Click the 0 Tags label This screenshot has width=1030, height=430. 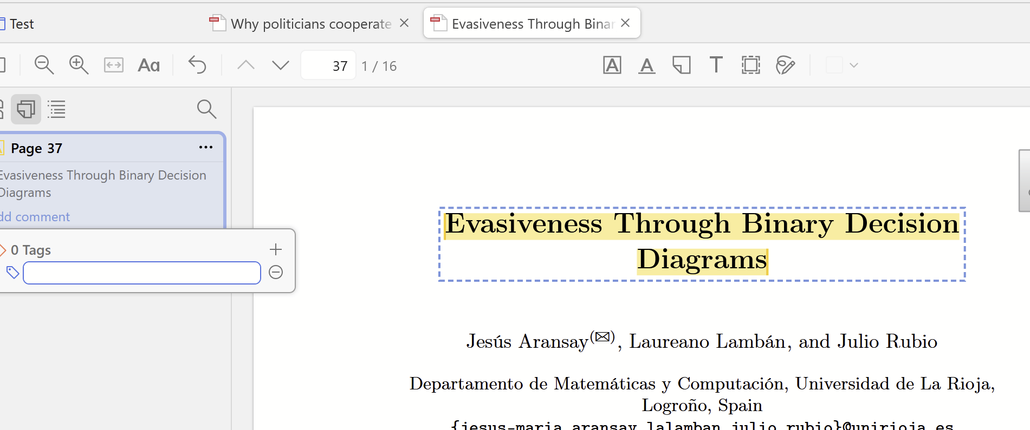click(31, 250)
